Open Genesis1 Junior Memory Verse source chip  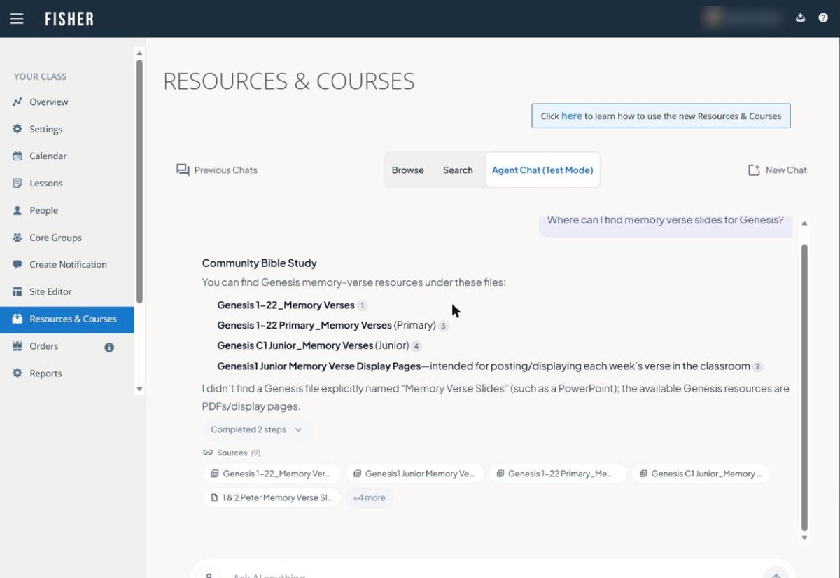tap(415, 474)
